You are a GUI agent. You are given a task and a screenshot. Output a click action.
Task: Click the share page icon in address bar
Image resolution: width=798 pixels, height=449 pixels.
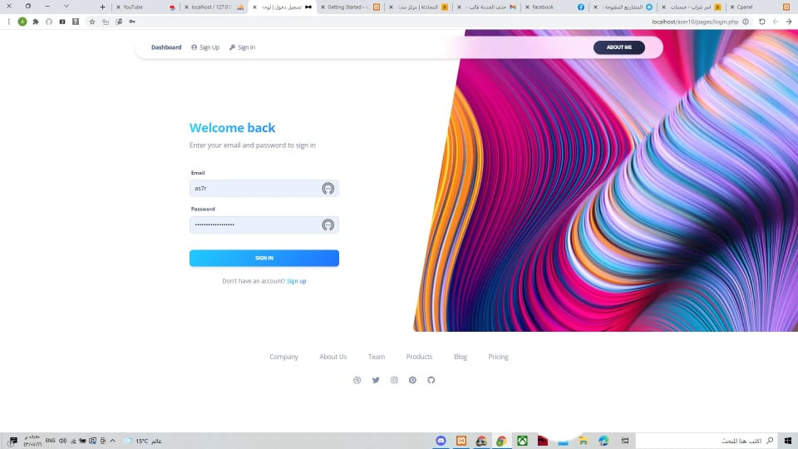[x=106, y=22]
